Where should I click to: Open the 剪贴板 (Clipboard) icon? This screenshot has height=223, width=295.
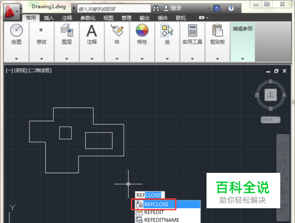pyautogui.click(x=218, y=30)
